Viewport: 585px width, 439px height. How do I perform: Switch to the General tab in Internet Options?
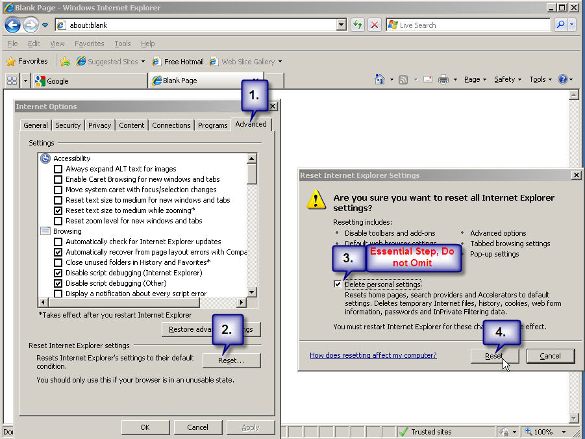tap(36, 125)
